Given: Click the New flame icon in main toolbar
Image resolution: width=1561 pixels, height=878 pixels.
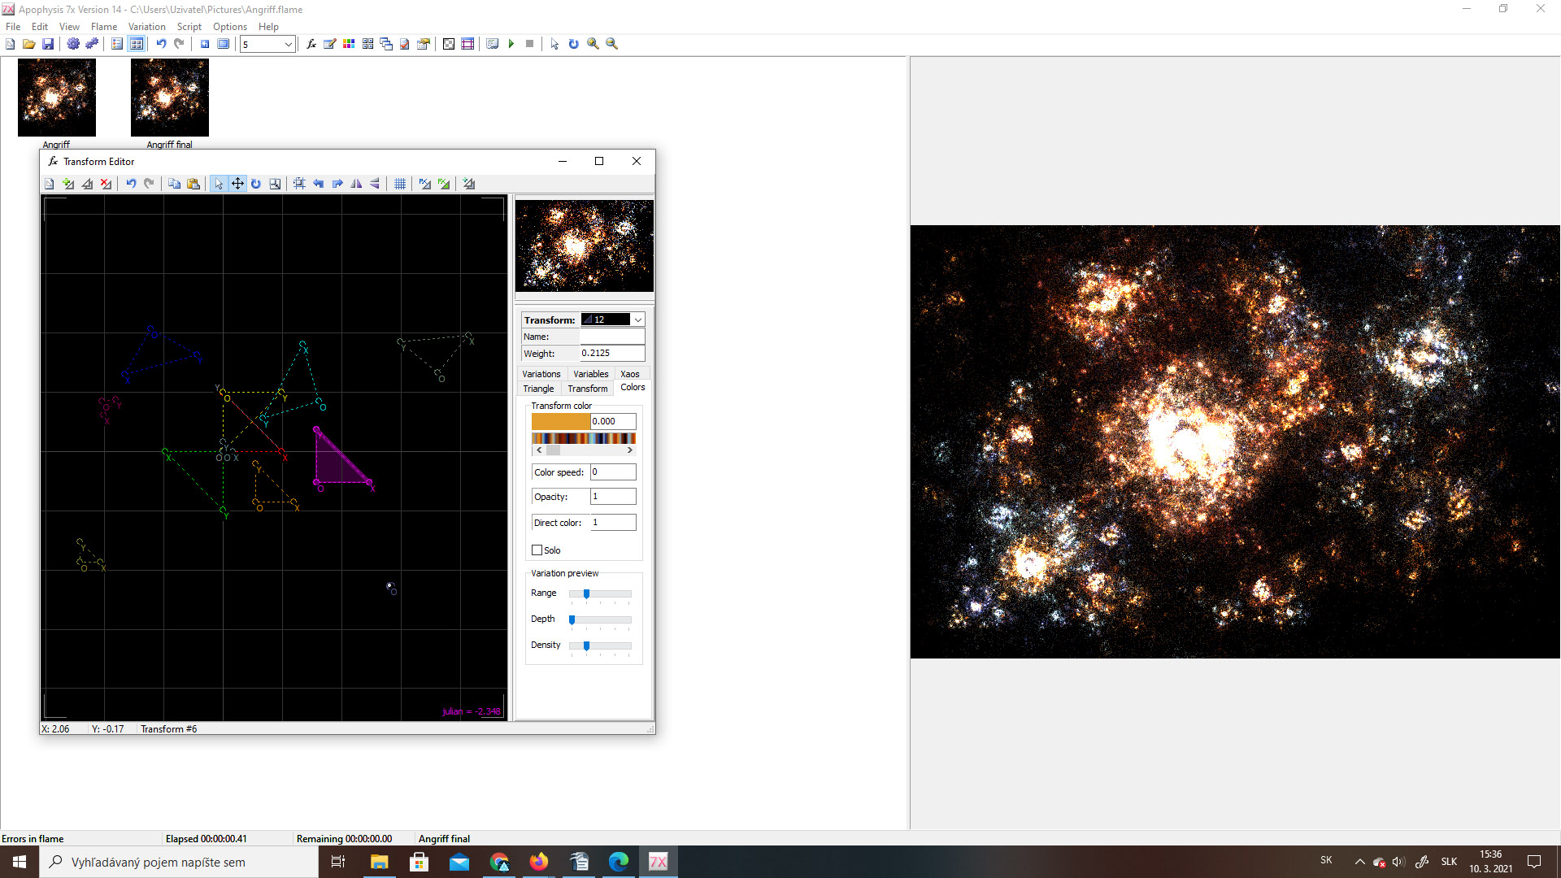Looking at the screenshot, I should pos(11,44).
